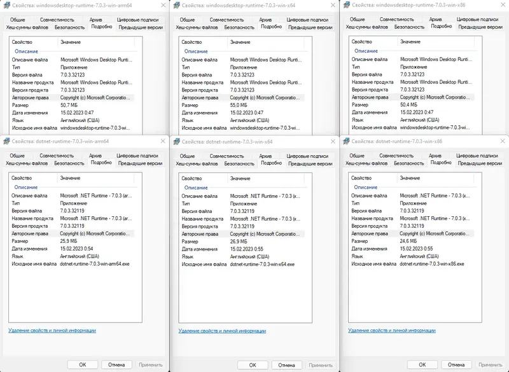Open Совместимость tab in dotnet-runtime win-x86 window
The width and height of the screenshot is (509, 372).
396,156
